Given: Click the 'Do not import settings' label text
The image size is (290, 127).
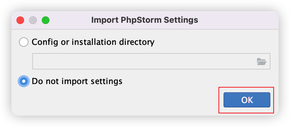Looking at the screenshot, I should tap(77, 81).
